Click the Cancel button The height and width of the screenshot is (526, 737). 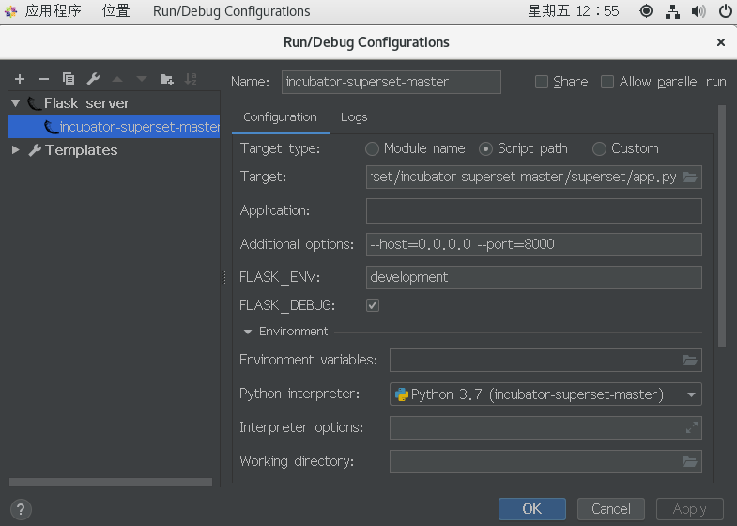(x=611, y=509)
